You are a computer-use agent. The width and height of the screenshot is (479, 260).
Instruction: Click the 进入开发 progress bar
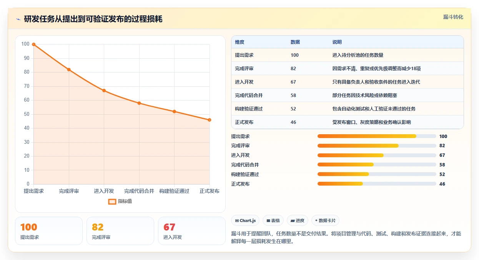tap(377, 155)
